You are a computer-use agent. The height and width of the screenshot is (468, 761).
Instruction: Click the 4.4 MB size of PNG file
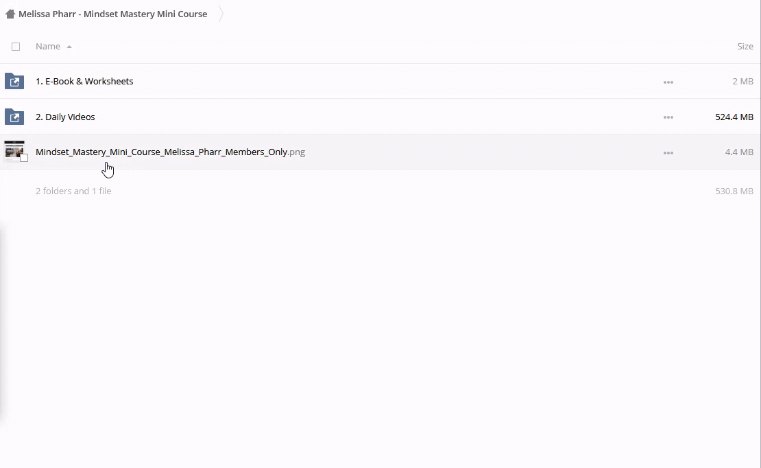click(738, 152)
